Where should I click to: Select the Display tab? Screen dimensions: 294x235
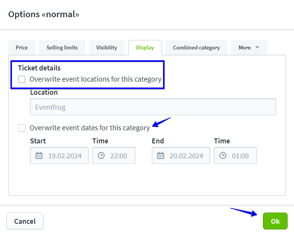(x=145, y=48)
